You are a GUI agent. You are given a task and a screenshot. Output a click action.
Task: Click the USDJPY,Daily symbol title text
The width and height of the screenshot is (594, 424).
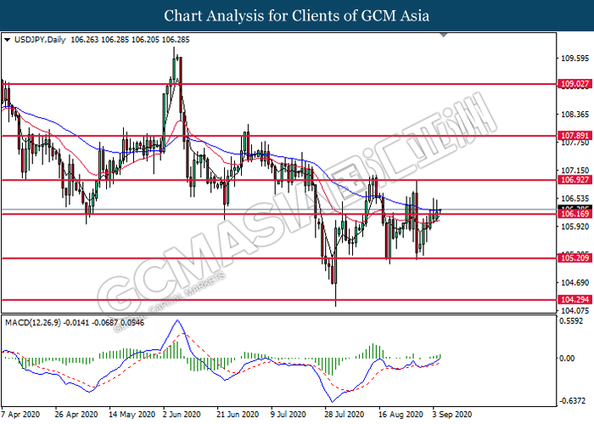(40, 40)
